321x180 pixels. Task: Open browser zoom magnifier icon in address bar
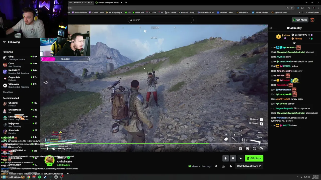288,8
